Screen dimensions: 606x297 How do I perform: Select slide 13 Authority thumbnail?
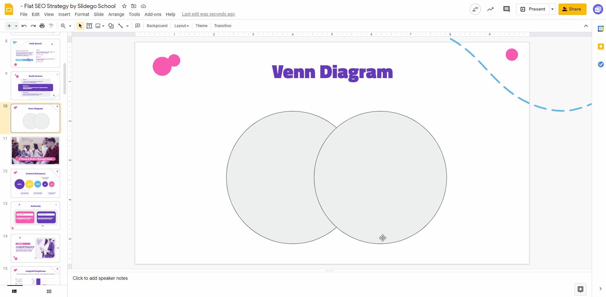tap(35, 216)
